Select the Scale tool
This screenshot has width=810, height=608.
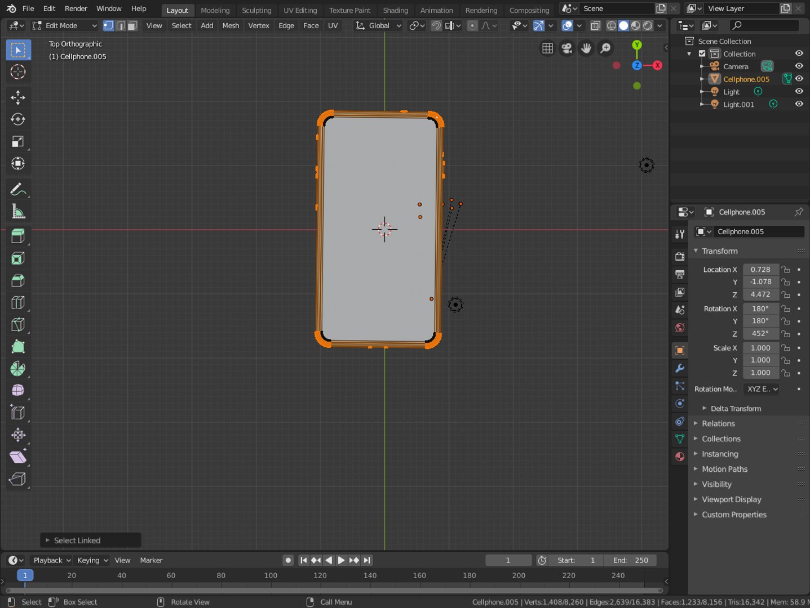tap(18, 141)
